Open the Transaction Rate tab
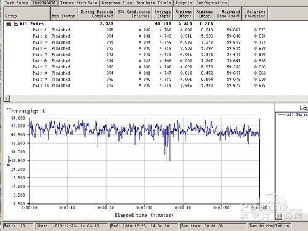The image size is (308, 231). (x=79, y=3)
